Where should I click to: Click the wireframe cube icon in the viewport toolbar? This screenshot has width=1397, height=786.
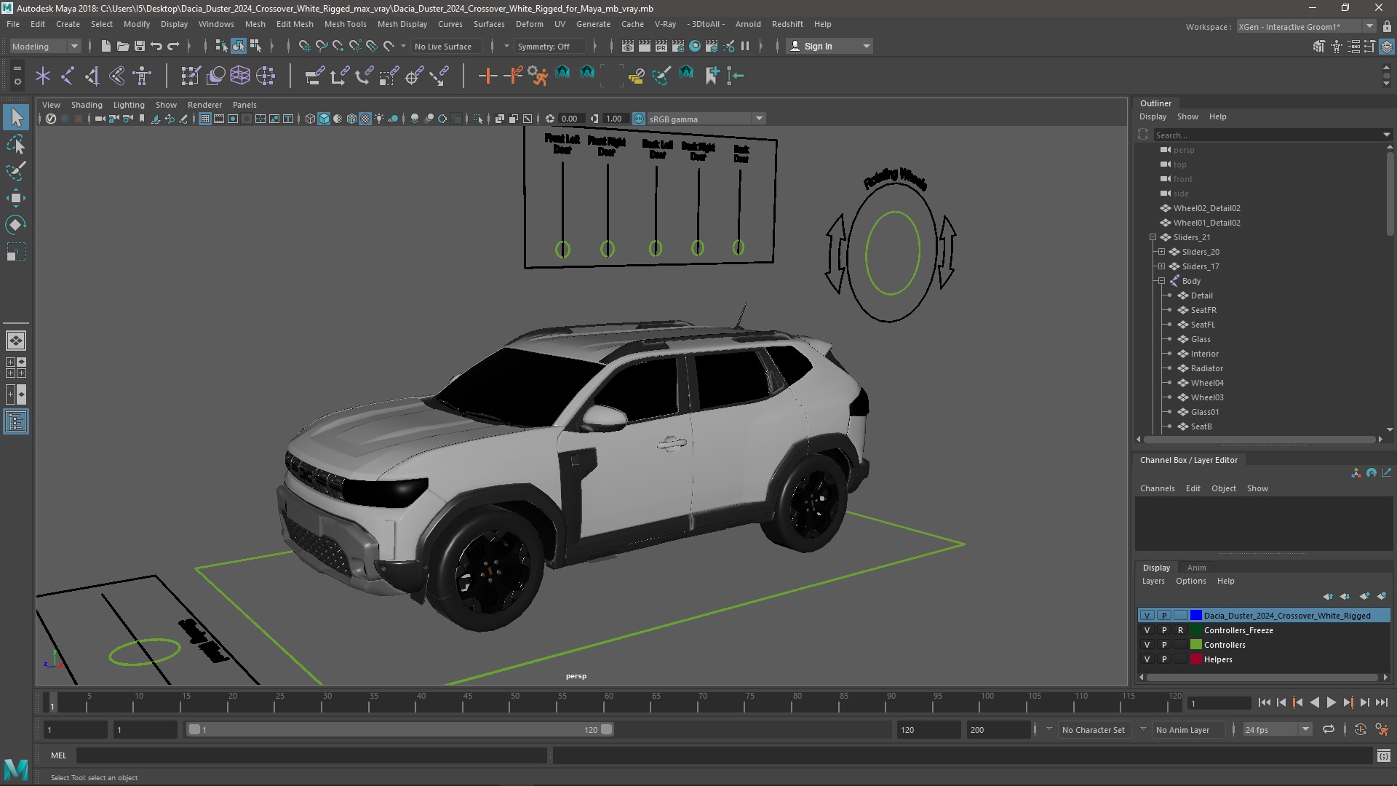pyautogui.click(x=311, y=119)
